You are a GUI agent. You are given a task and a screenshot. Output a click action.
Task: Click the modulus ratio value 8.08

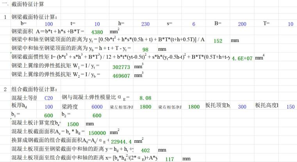click(145, 98)
